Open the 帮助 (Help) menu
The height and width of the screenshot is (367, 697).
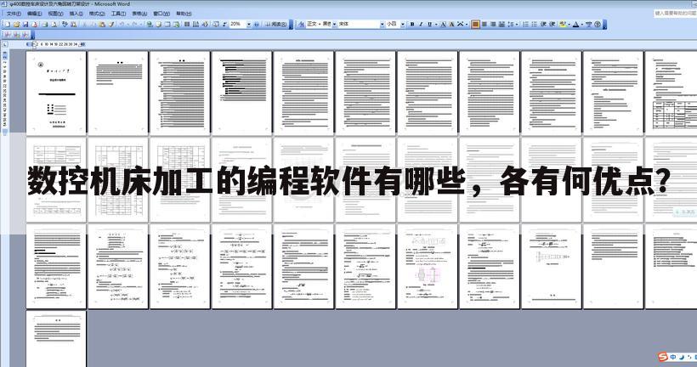coord(184,14)
